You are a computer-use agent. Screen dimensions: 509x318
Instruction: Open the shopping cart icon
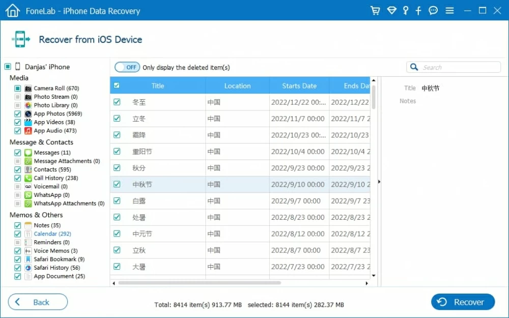tap(375, 11)
